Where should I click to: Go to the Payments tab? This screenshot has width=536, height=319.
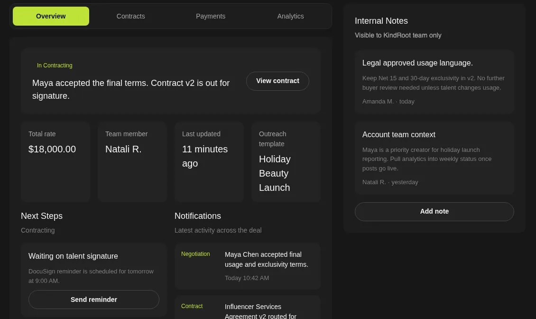(211, 16)
